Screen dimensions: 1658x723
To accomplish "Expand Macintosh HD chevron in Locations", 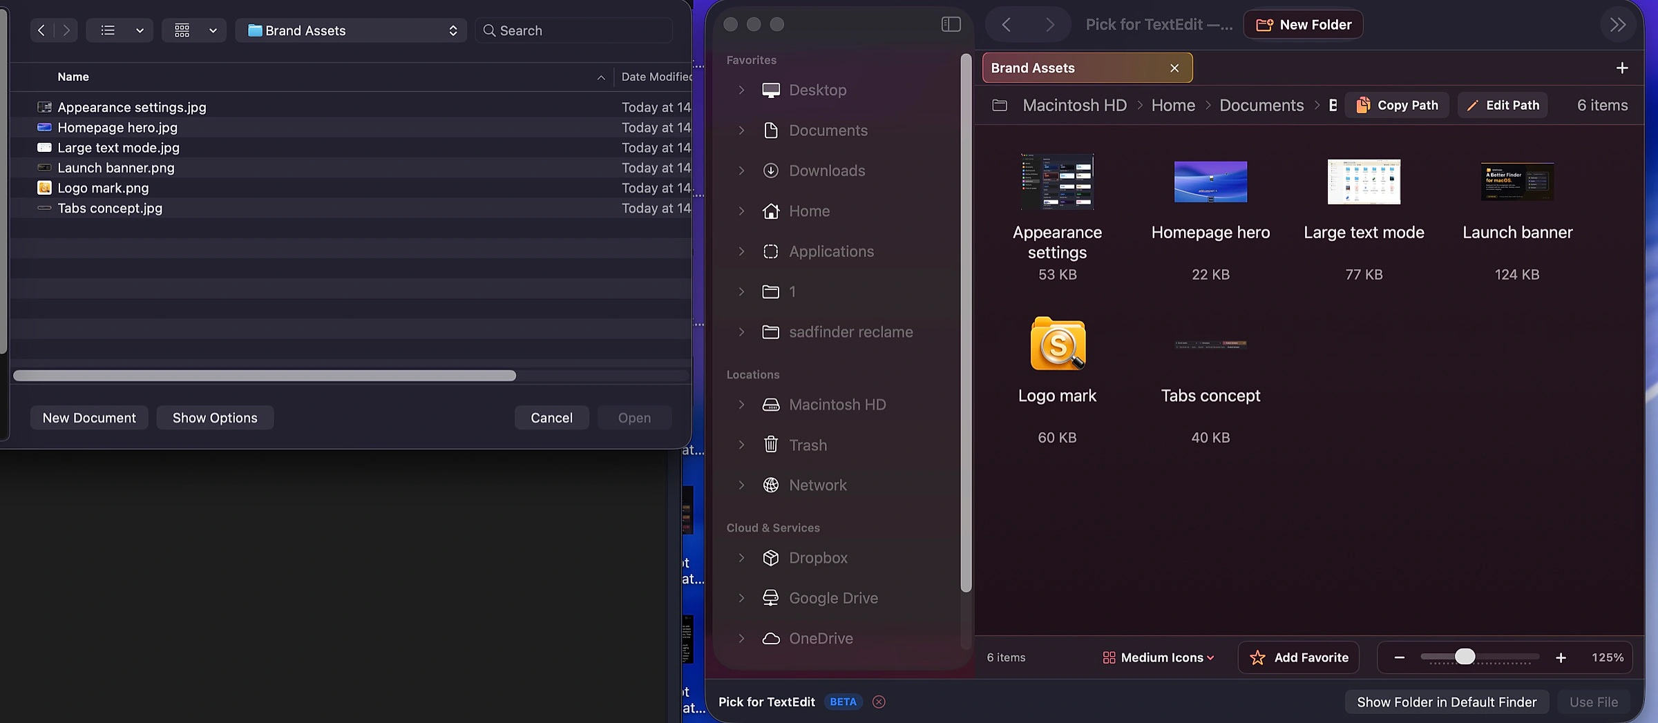I will click(x=741, y=405).
